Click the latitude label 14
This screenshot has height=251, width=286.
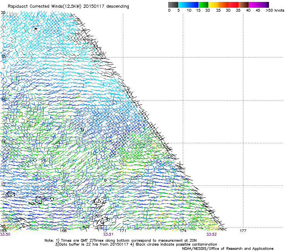3,142
